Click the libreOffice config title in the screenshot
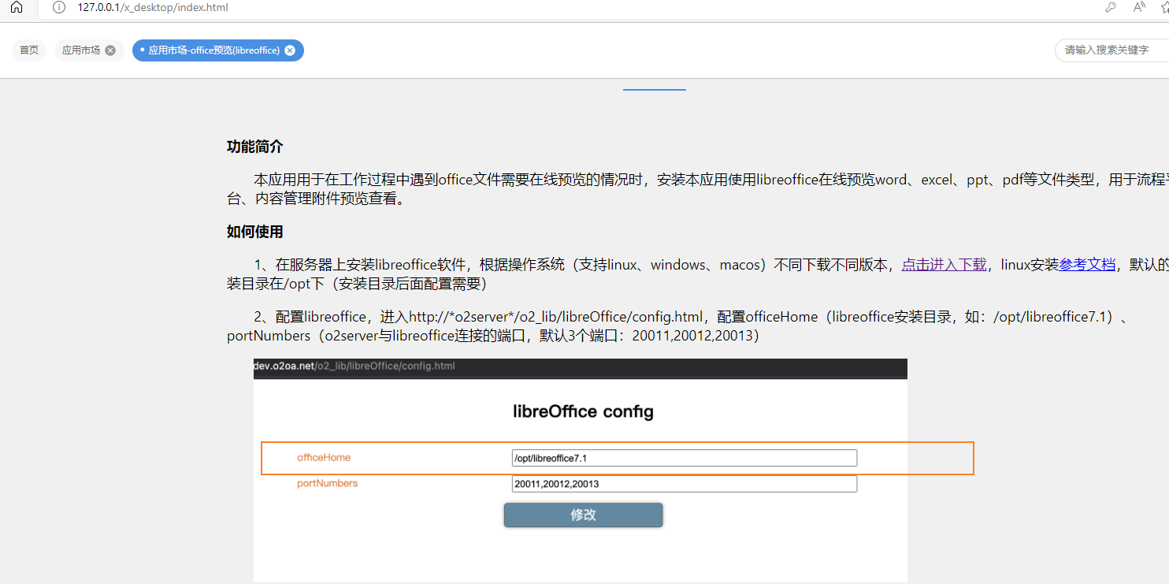 [583, 411]
